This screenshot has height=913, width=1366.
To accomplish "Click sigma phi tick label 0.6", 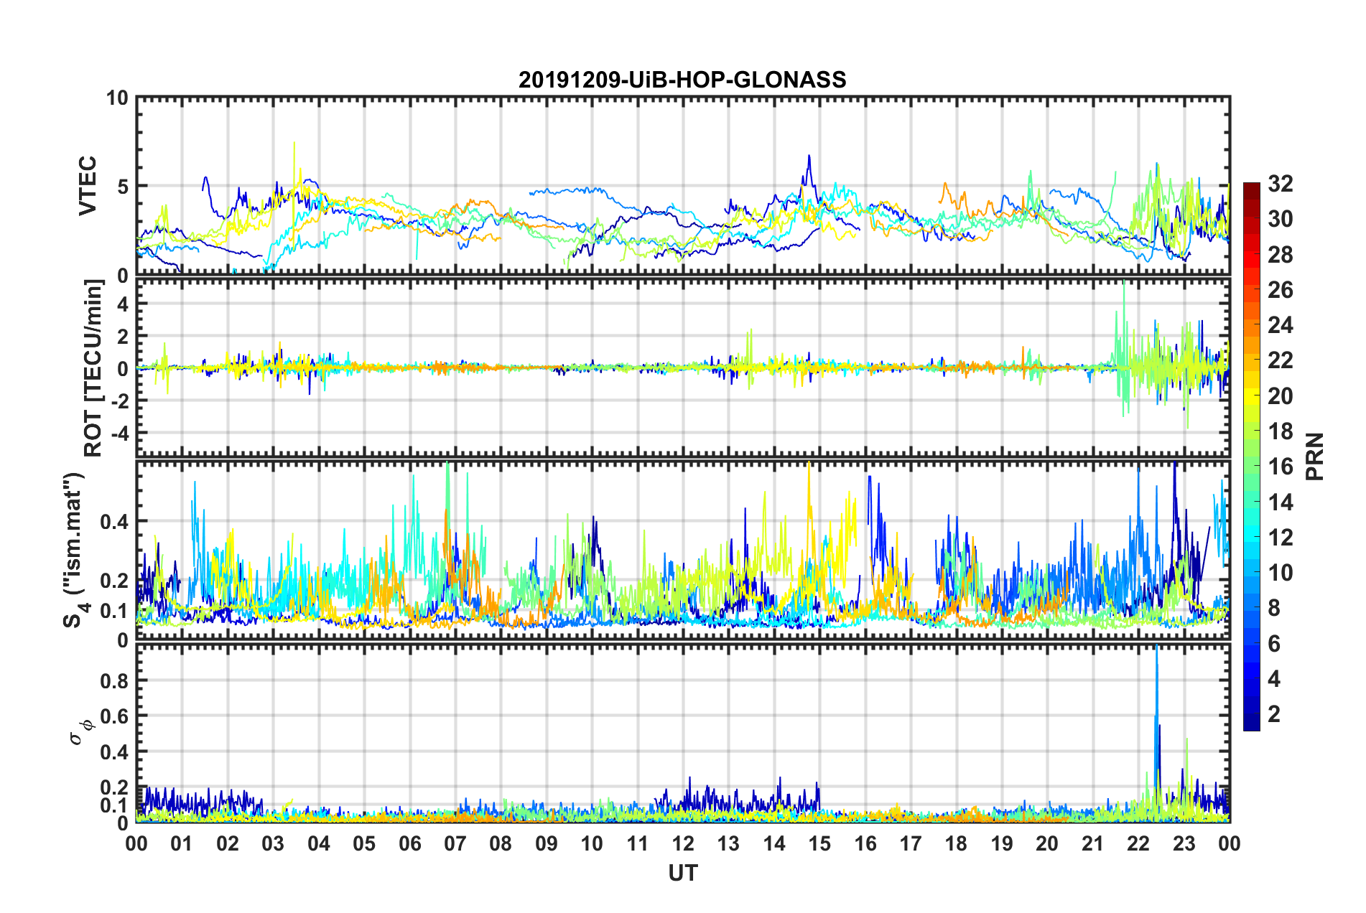I will point(115,716).
